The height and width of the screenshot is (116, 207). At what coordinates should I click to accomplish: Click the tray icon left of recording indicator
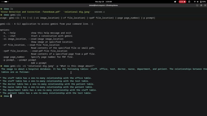(175, 2)
